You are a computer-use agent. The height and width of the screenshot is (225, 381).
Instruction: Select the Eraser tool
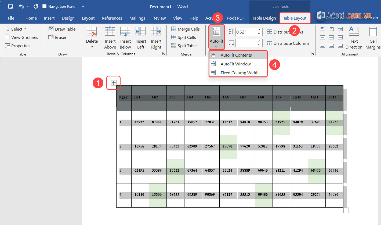[57, 37]
